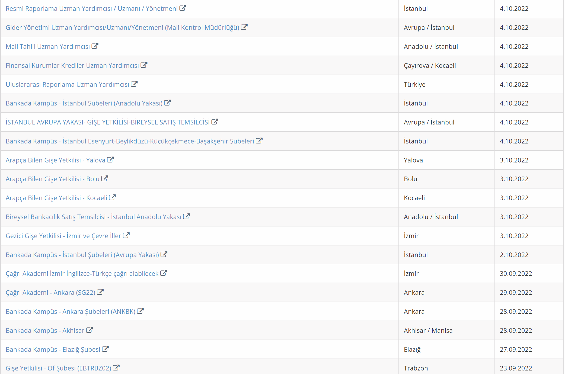Click external-link icon beside Finansal Kurumlar Krediler
The height and width of the screenshot is (374, 565).
click(x=144, y=65)
